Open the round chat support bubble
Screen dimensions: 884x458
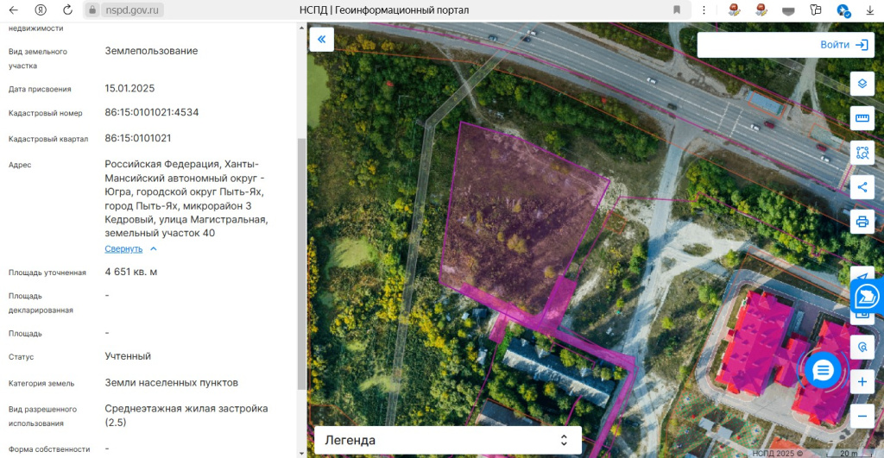coord(823,371)
